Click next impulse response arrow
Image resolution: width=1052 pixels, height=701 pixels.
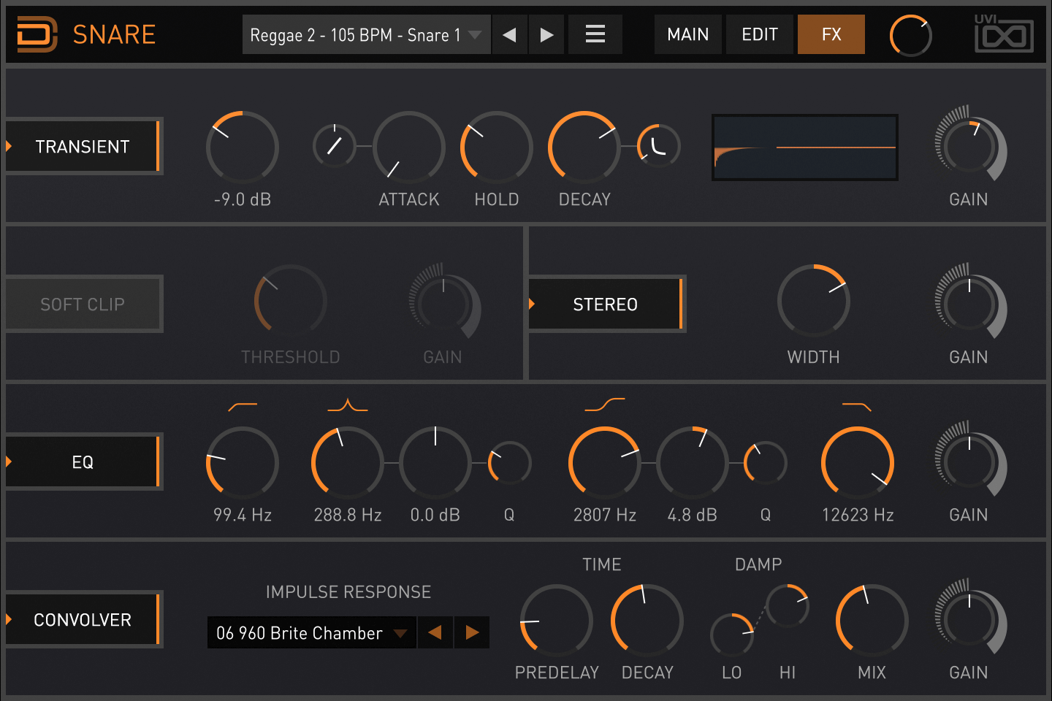pos(472,632)
